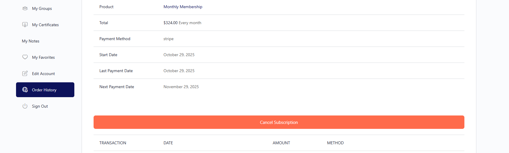
Task: Click the November 29, 2025 next payment date
Action: click(x=181, y=87)
